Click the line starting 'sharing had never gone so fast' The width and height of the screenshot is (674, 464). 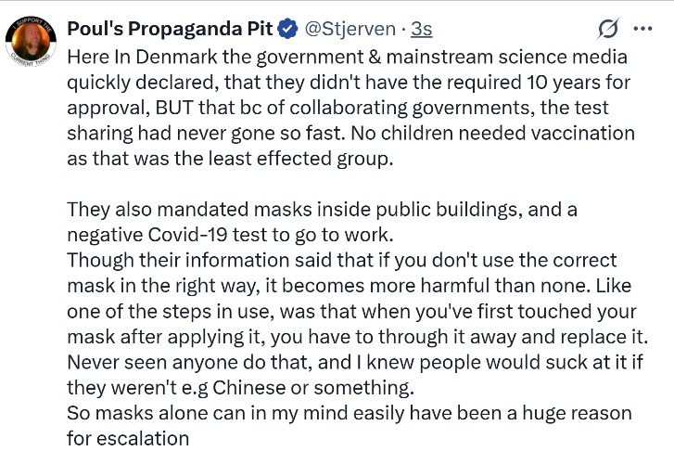coord(350,134)
